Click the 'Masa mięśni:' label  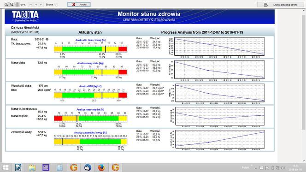19,116
